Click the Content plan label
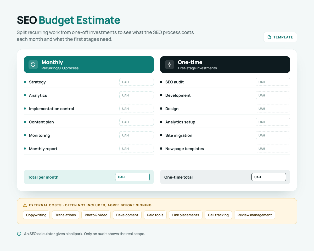Screen dimensions: 314x251 41,122
